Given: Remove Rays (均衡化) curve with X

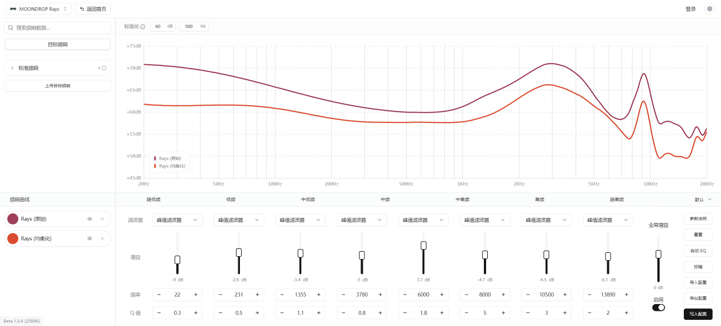Looking at the screenshot, I should (102, 239).
